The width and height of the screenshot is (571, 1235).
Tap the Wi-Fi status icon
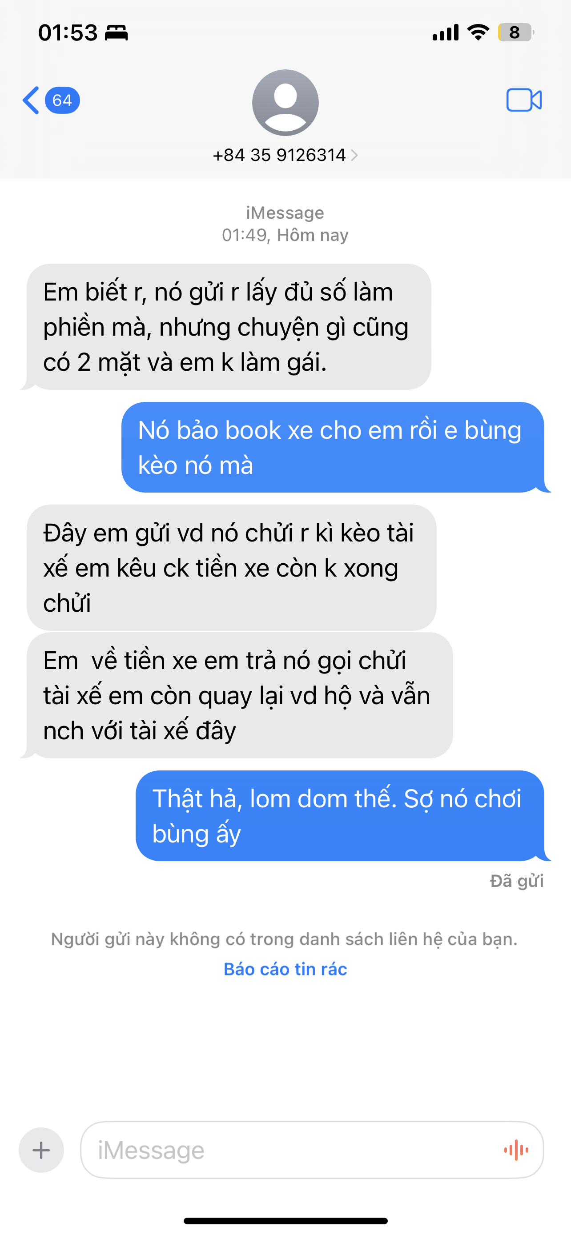[479, 32]
